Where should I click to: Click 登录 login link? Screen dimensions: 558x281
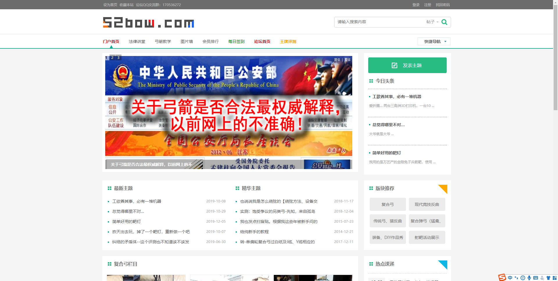click(x=416, y=5)
